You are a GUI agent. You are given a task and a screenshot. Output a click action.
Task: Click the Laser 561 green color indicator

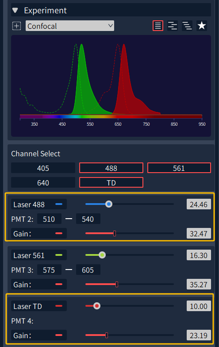59,255
